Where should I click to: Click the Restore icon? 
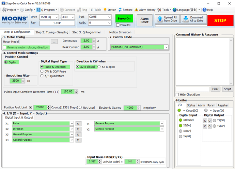click(x=120, y=10)
